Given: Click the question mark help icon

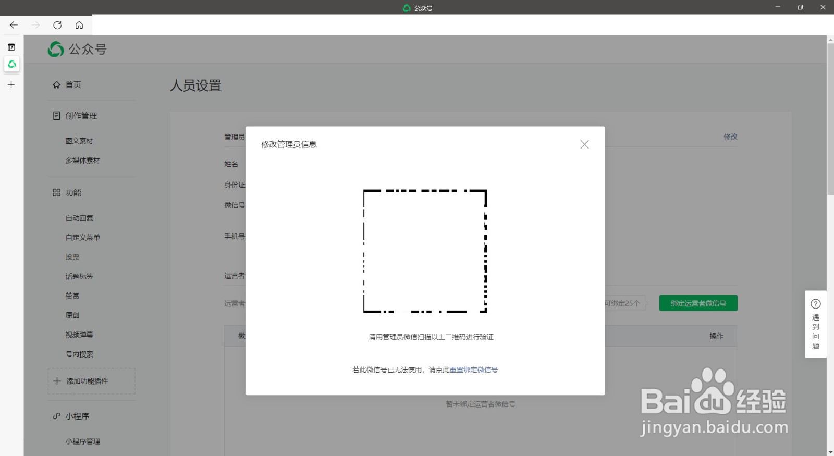Looking at the screenshot, I should 816,304.
